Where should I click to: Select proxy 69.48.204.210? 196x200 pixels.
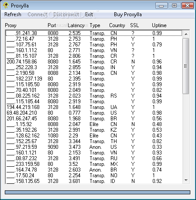pos(94,113)
